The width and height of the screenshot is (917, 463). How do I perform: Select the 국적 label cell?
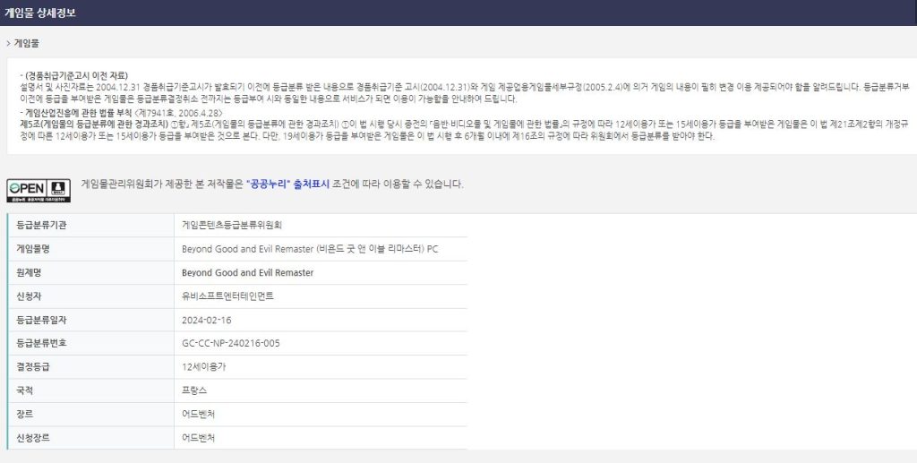[90, 390]
